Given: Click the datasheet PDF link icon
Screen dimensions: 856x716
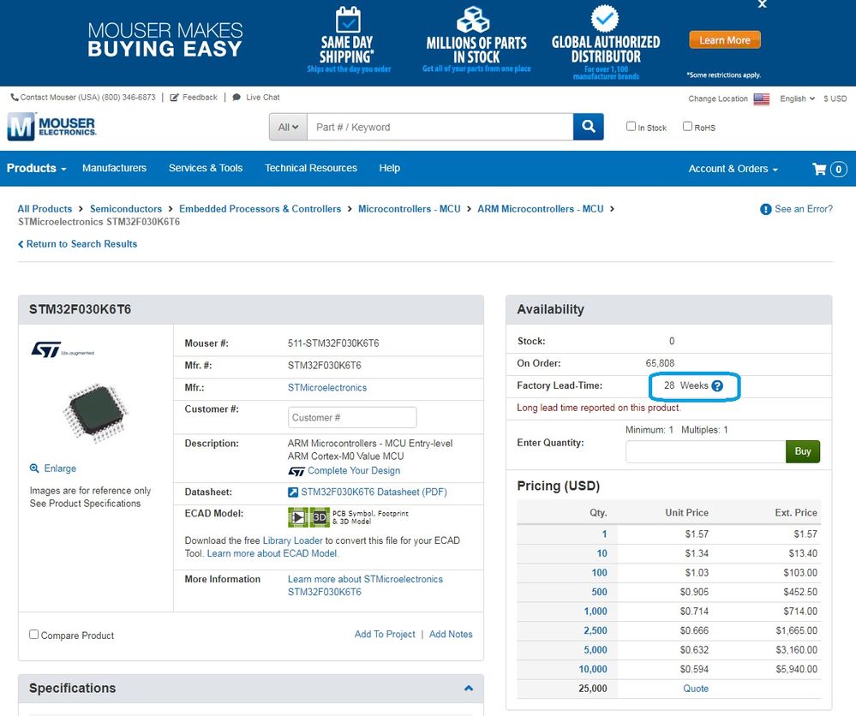Looking at the screenshot, I should tap(292, 492).
